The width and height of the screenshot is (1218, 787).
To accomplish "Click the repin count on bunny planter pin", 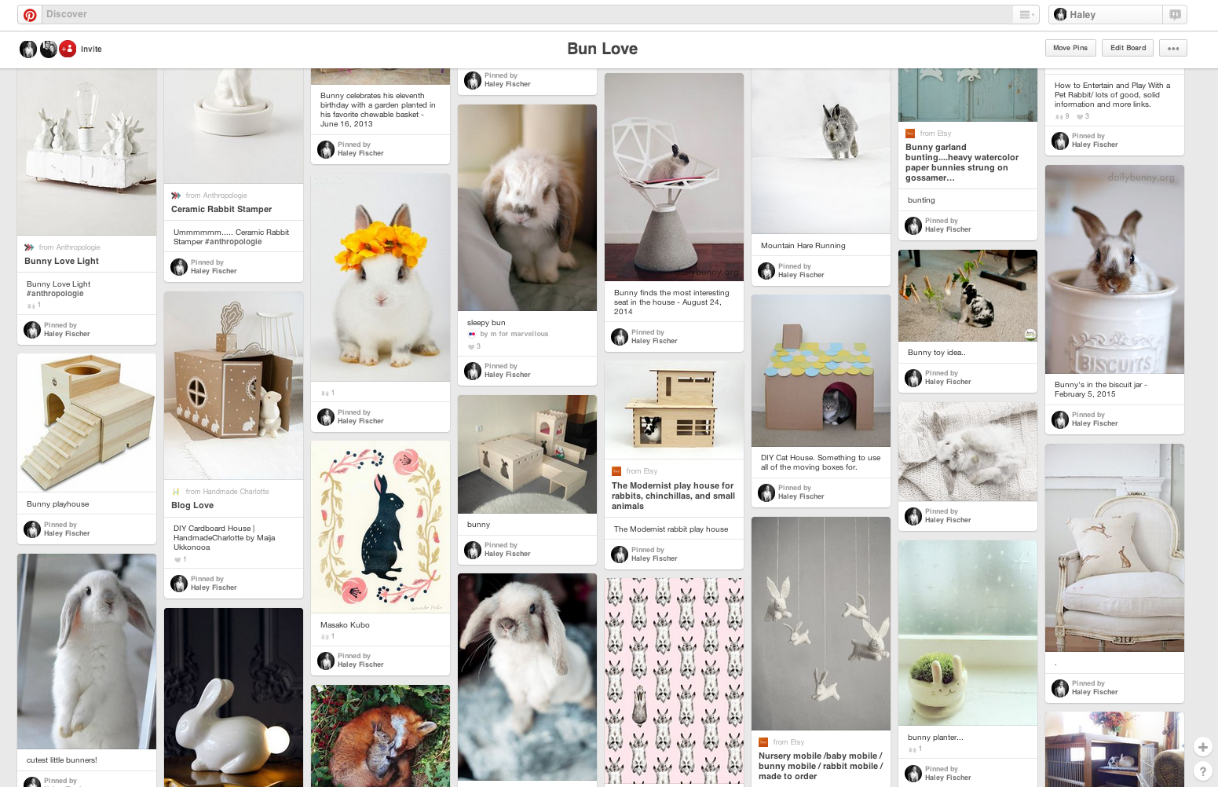I will tap(915, 749).
